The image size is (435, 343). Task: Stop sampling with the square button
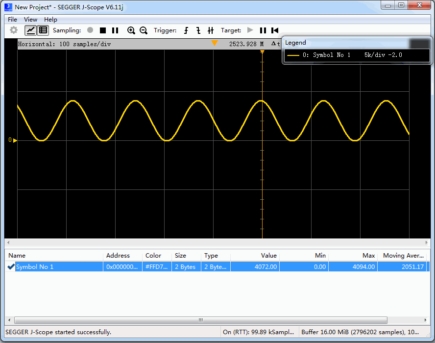pos(103,30)
